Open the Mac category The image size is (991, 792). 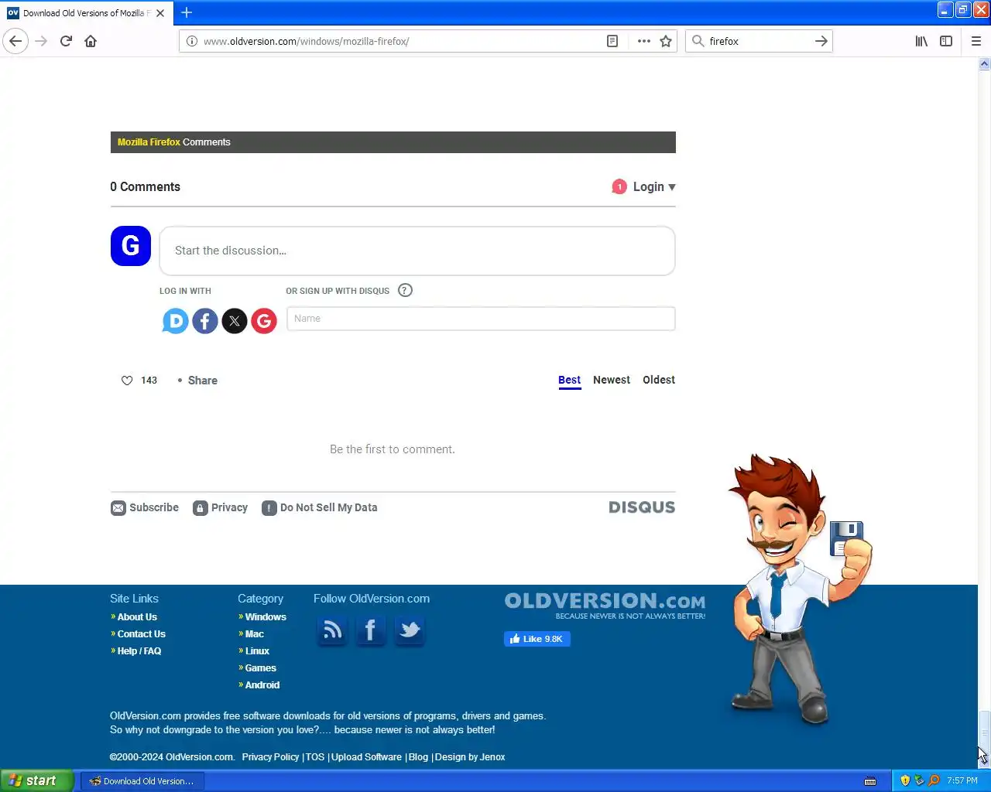pyautogui.click(x=255, y=634)
